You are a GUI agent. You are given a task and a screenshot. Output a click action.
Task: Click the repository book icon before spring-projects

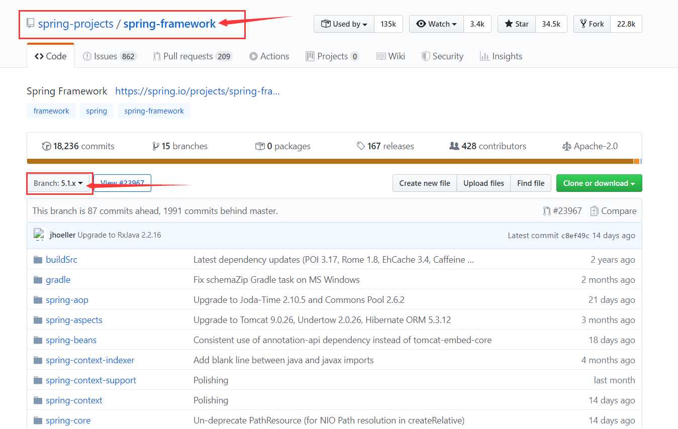pyautogui.click(x=31, y=23)
